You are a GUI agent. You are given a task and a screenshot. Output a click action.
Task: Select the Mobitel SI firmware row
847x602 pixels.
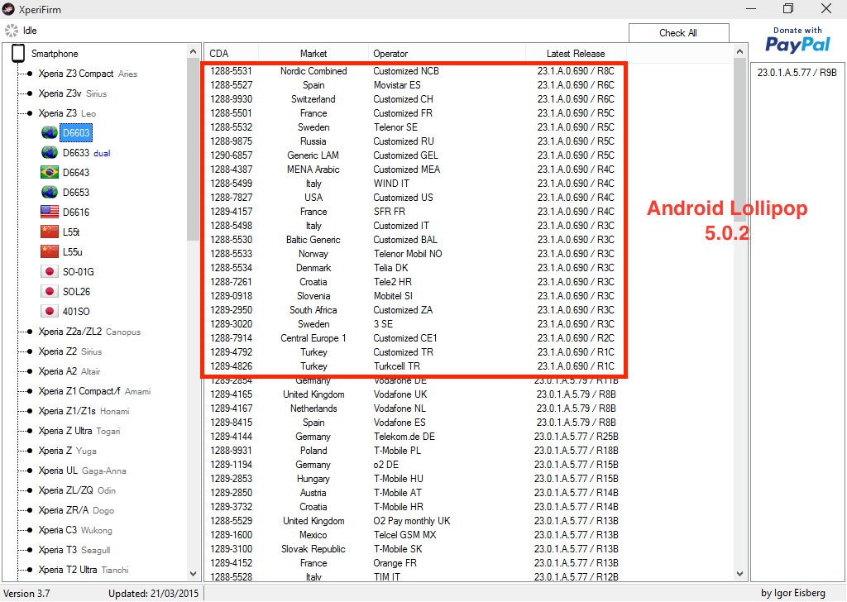coord(415,295)
